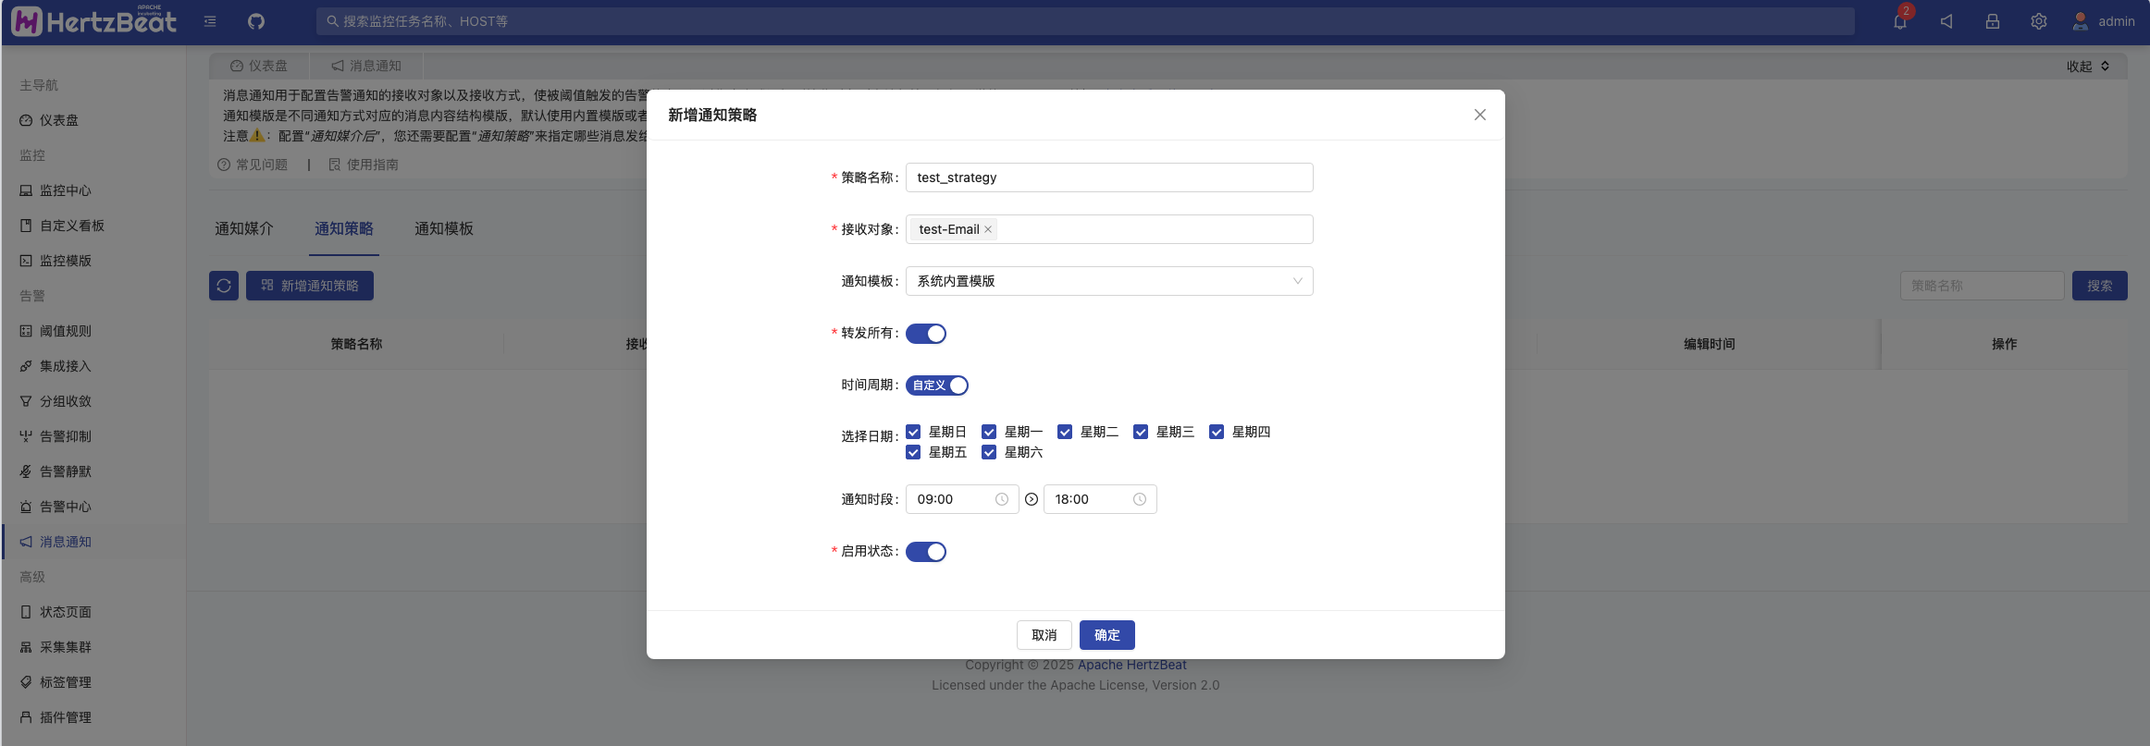Uncheck the 星期日 checkbox
The height and width of the screenshot is (746, 2150).
(913, 432)
